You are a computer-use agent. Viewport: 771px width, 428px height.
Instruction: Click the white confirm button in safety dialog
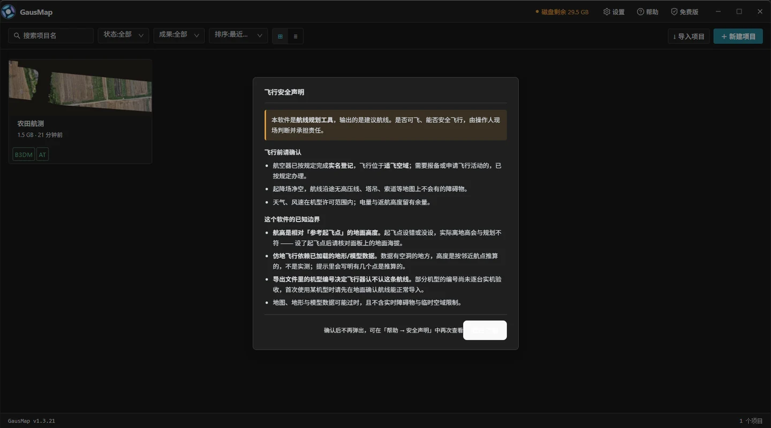485,330
